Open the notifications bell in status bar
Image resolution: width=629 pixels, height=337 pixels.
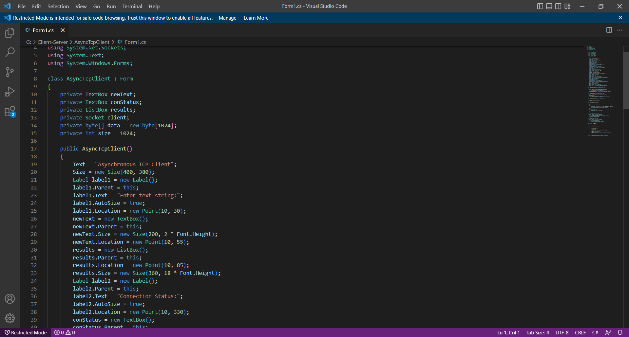pos(620,332)
